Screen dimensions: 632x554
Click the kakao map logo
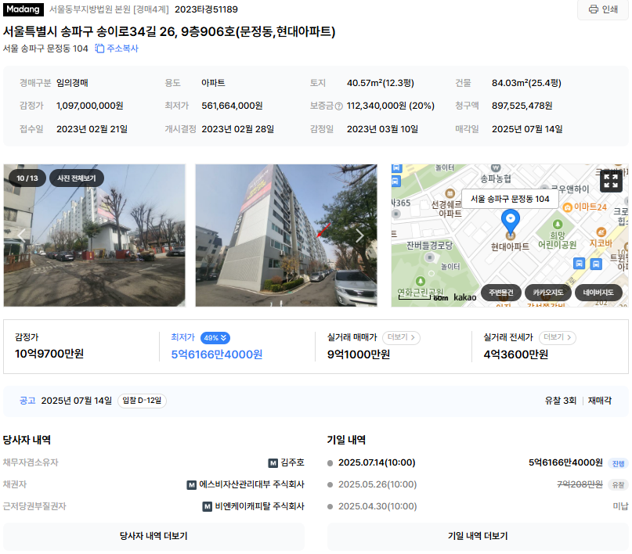(x=464, y=297)
